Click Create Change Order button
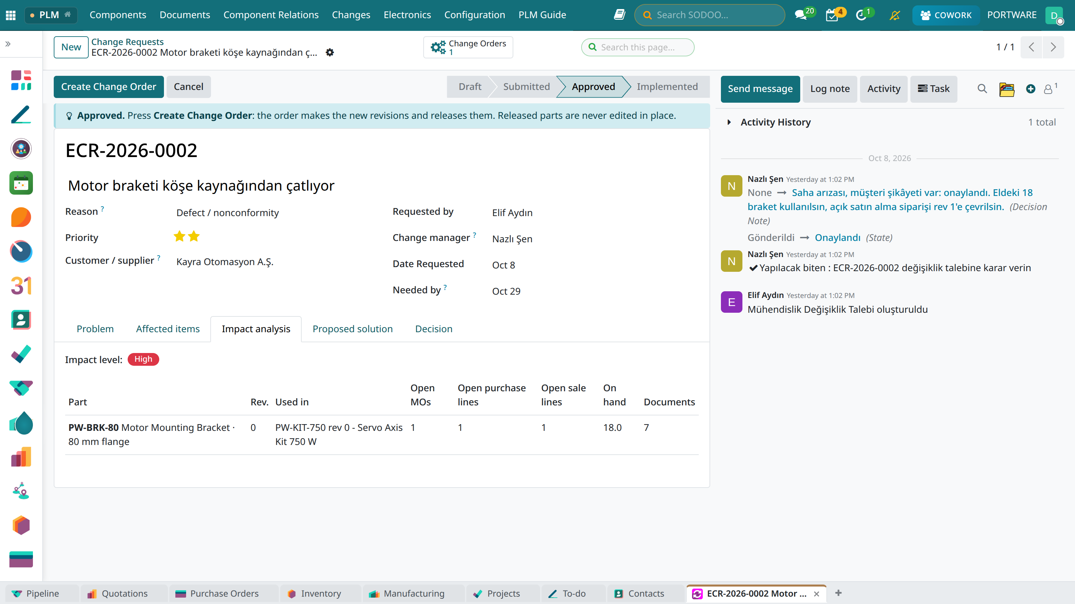The width and height of the screenshot is (1075, 604). pos(109,87)
